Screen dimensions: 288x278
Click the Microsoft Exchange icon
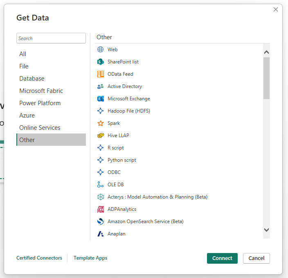(101, 99)
